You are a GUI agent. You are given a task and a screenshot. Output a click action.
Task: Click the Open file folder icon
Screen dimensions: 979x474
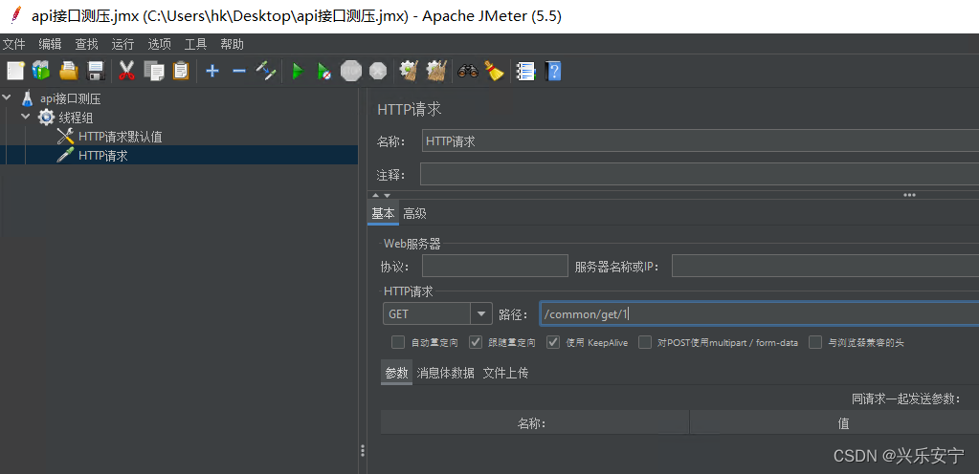coord(69,71)
